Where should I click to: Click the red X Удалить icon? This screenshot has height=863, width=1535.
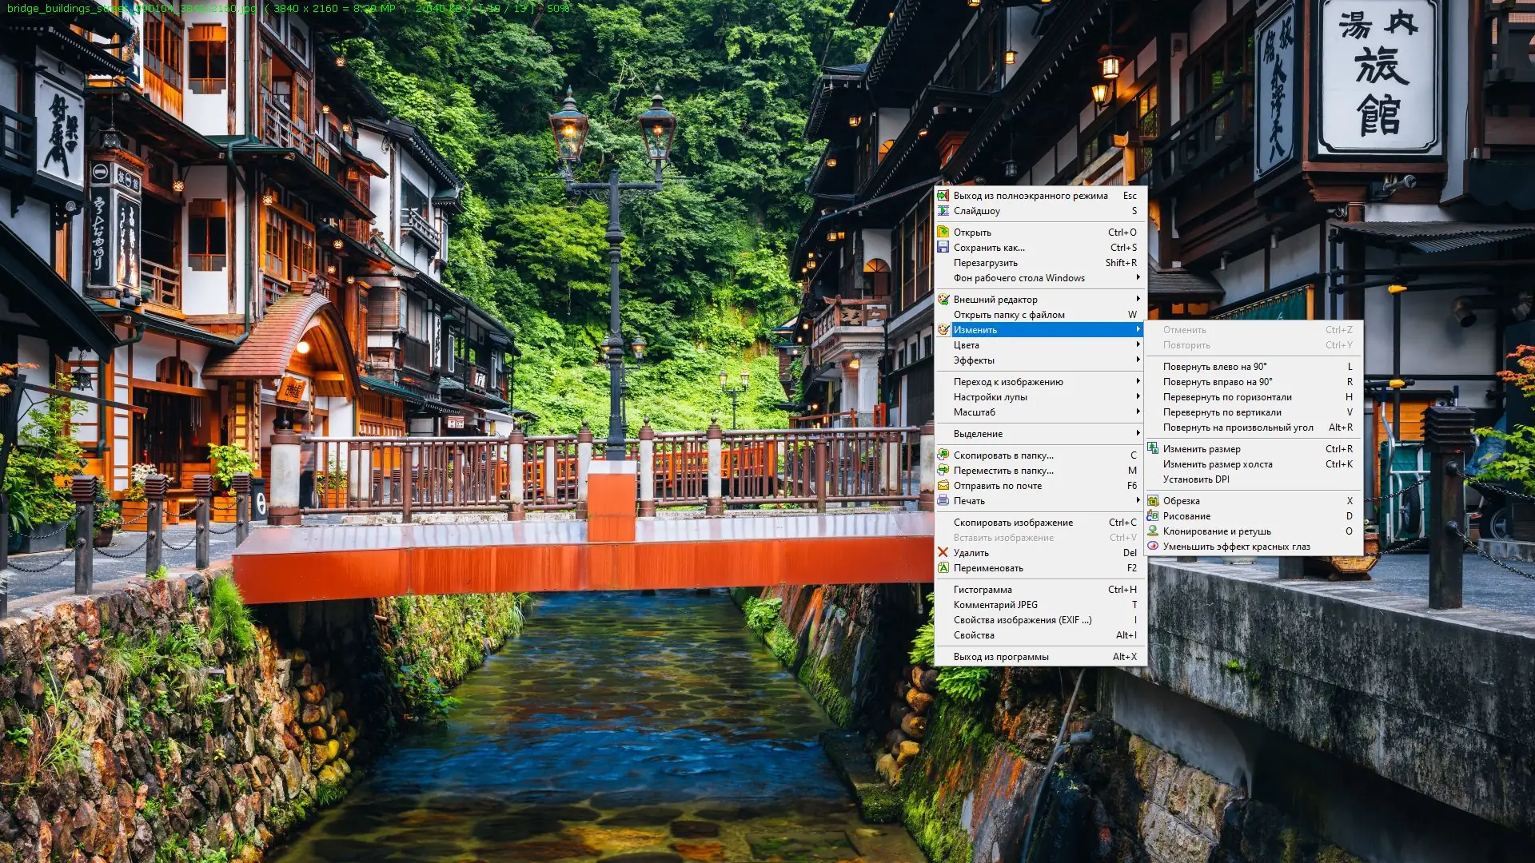(x=943, y=553)
